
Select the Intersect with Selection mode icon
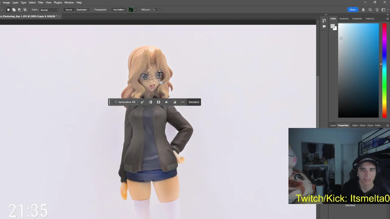[x=25, y=10]
